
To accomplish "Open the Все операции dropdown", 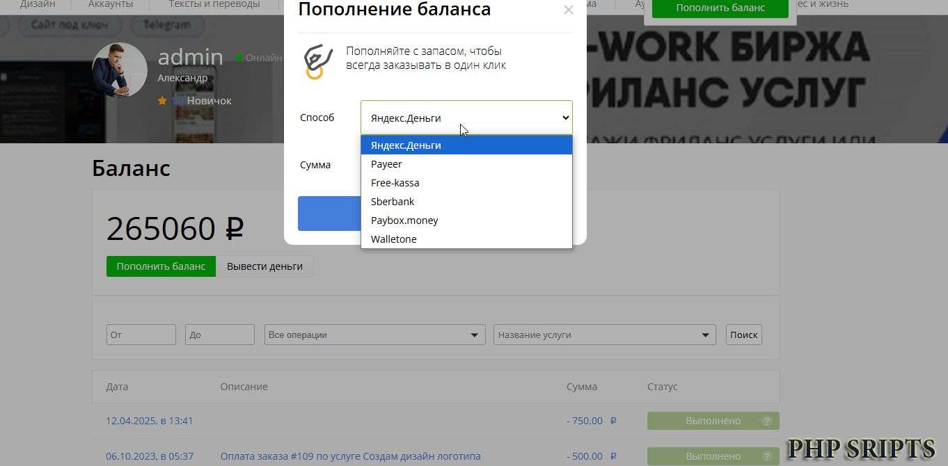I will [x=374, y=335].
